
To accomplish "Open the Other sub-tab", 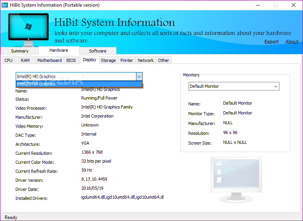I will 163,60.
